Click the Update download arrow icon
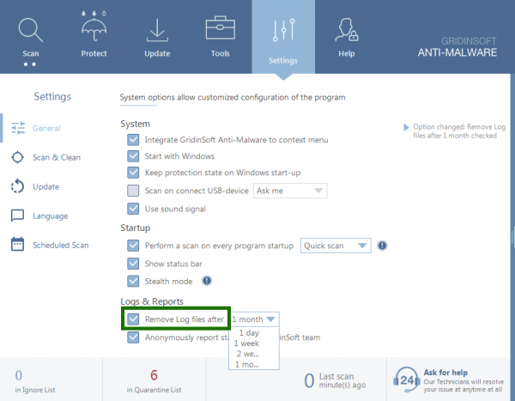 pos(157,30)
